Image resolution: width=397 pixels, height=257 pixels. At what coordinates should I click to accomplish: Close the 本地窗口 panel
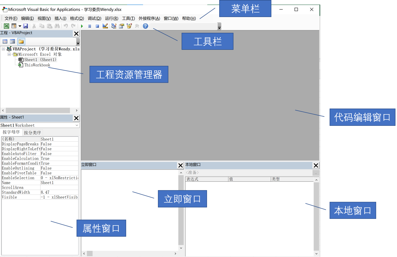click(316, 165)
